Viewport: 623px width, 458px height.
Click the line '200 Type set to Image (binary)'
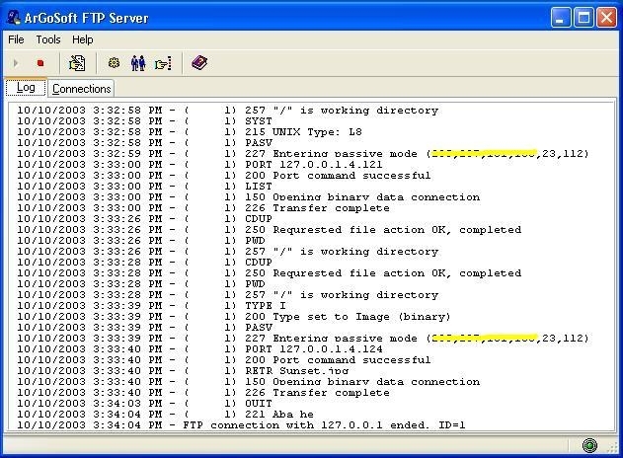point(234,317)
